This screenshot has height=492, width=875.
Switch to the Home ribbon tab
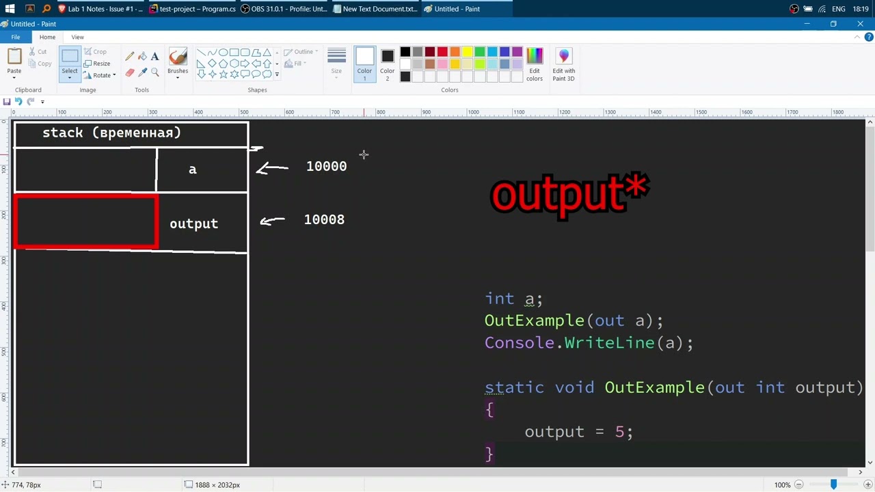point(47,37)
